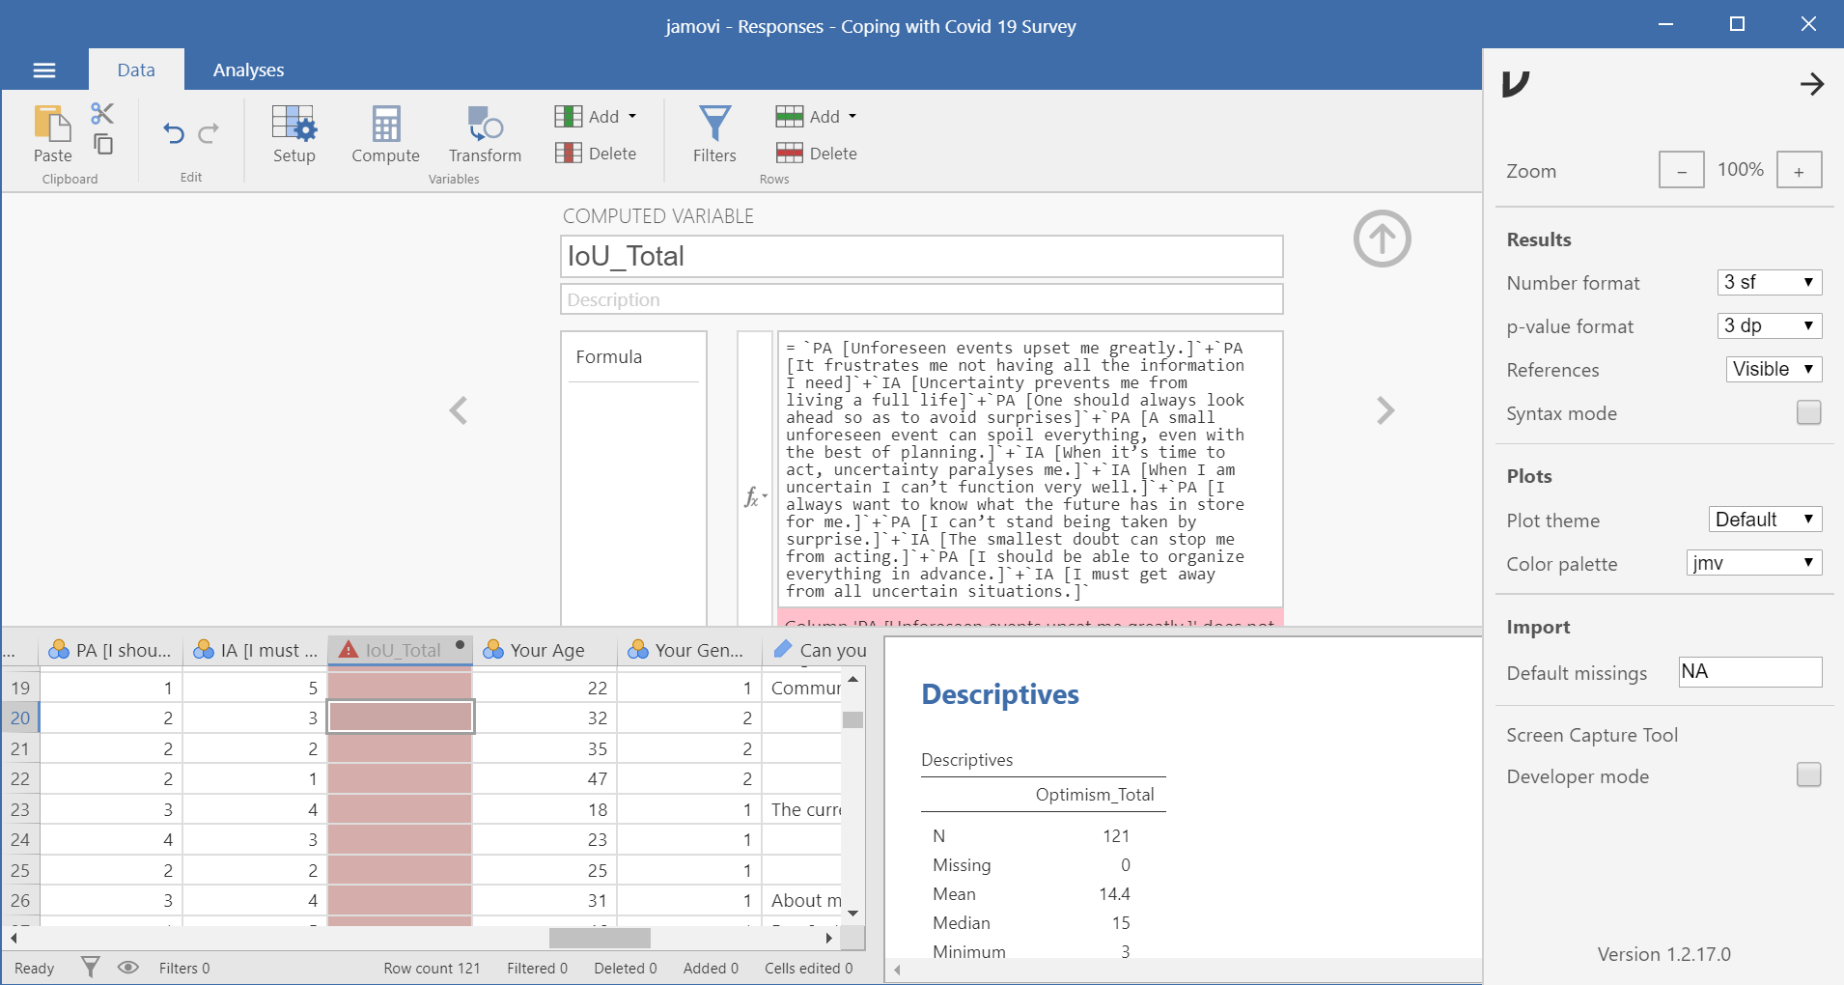1844x985 pixels.
Task: Click the Default missings NA field
Action: [1750, 671]
